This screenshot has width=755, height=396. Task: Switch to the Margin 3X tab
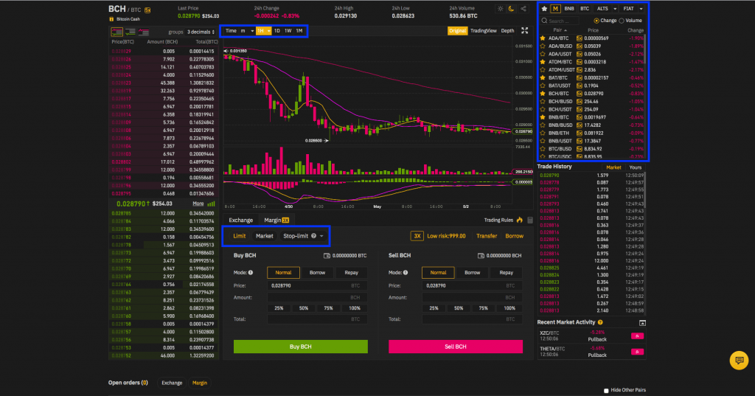276,220
